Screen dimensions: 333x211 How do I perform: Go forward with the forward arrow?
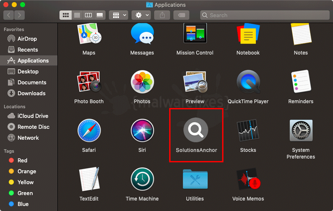tap(19, 15)
